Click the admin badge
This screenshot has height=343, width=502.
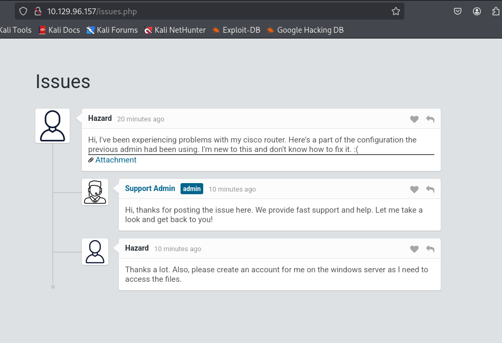click(192, 189)
